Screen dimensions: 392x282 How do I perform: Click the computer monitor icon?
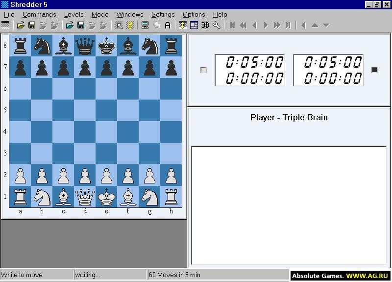click(x=145, y=26)
